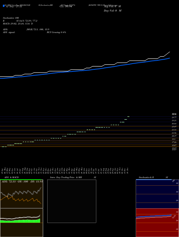Click the 'ADX signal:' label

(9, 32)
